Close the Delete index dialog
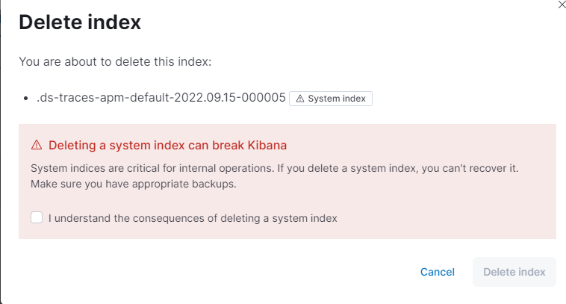The height and width of the screenshot is (304, 566). click(x=562, y=4)
